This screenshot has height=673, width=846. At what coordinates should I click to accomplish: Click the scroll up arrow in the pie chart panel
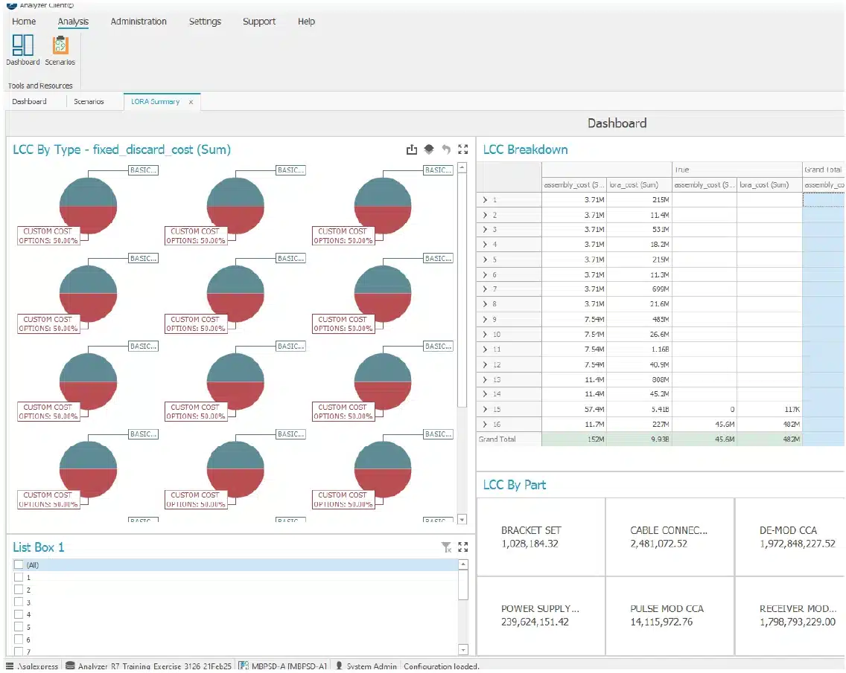click(x=462, y=169)
